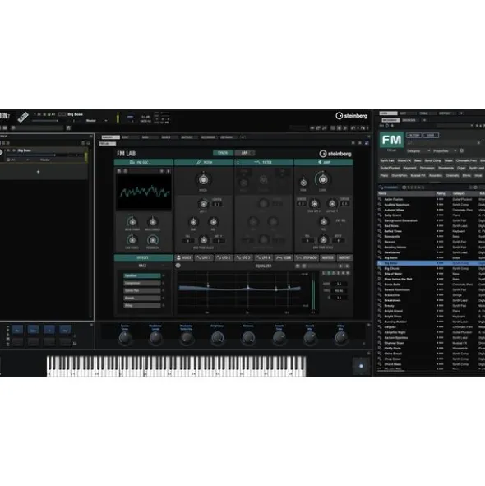This screenshot has height=486, width=485.
Task: Toggle the Compressor effect slot on/off
Action: pos(164,283)
